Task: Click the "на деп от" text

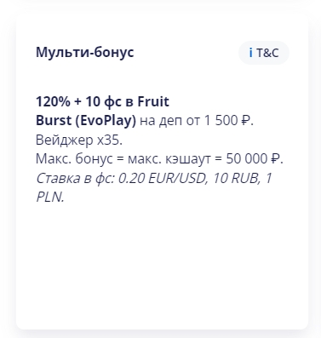Action: (x=169, y=121)
